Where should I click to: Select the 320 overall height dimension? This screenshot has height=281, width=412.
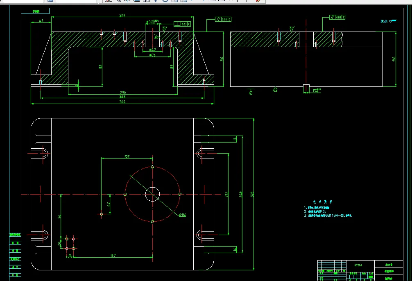[252, 194]
